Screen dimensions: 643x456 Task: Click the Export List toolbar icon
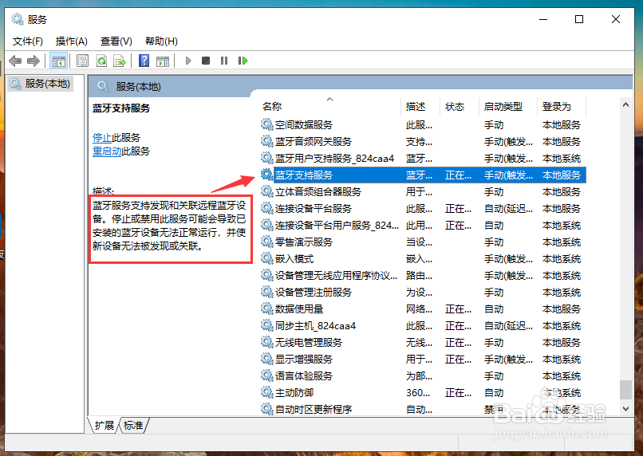point(120,61)
